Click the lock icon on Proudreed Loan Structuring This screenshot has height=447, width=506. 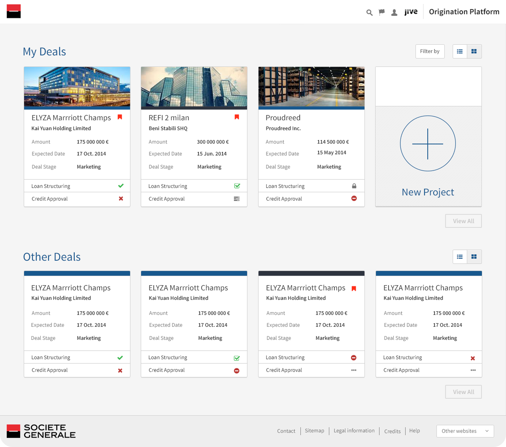pos(354,186)
